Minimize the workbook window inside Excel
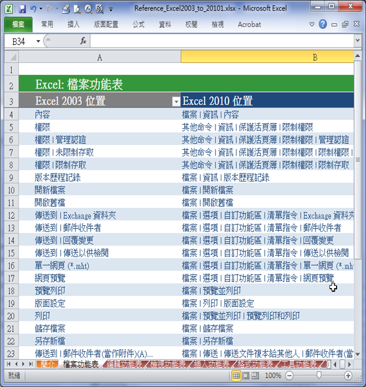Image resolution: width=366 pixels, height=387 pixels. tap(334, 25)
